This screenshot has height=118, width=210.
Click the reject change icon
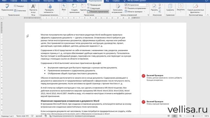click(160, 5)
